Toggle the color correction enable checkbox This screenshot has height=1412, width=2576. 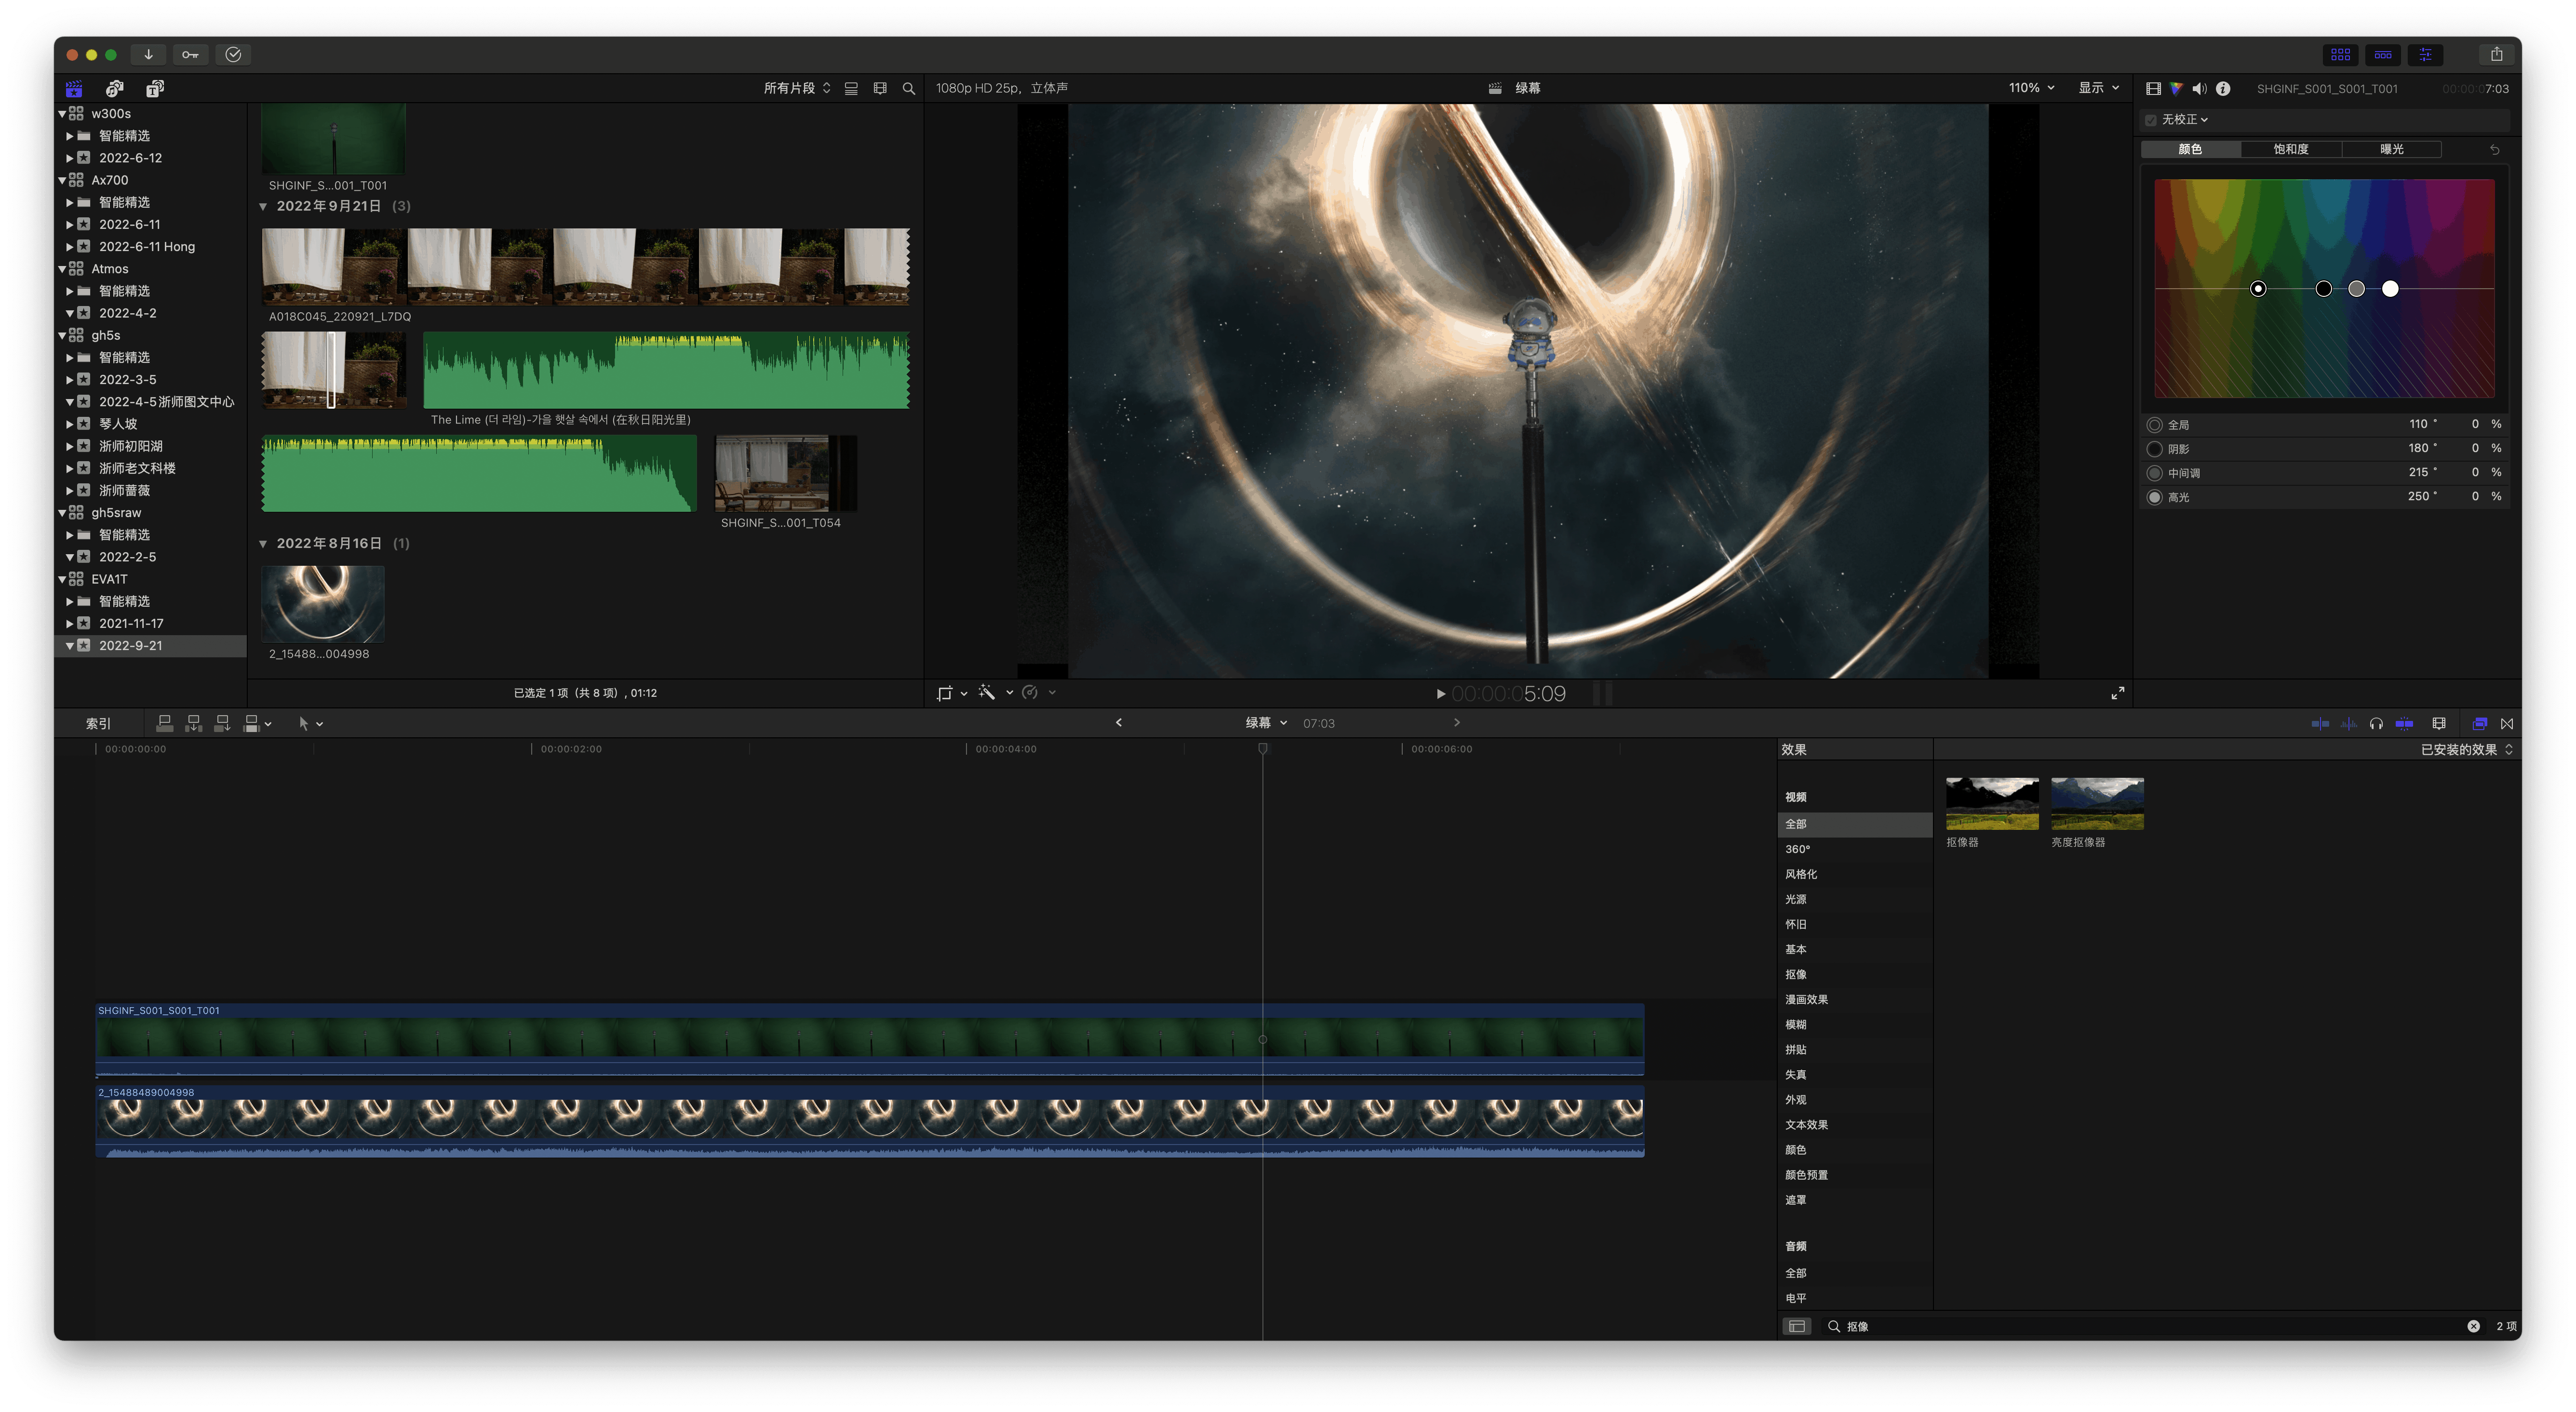pyautogui.click(x=2151, y=120)
